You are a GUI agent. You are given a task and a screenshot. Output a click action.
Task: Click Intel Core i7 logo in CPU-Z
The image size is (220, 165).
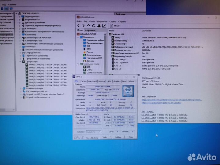pyautogui.click(x=128, y=91)
